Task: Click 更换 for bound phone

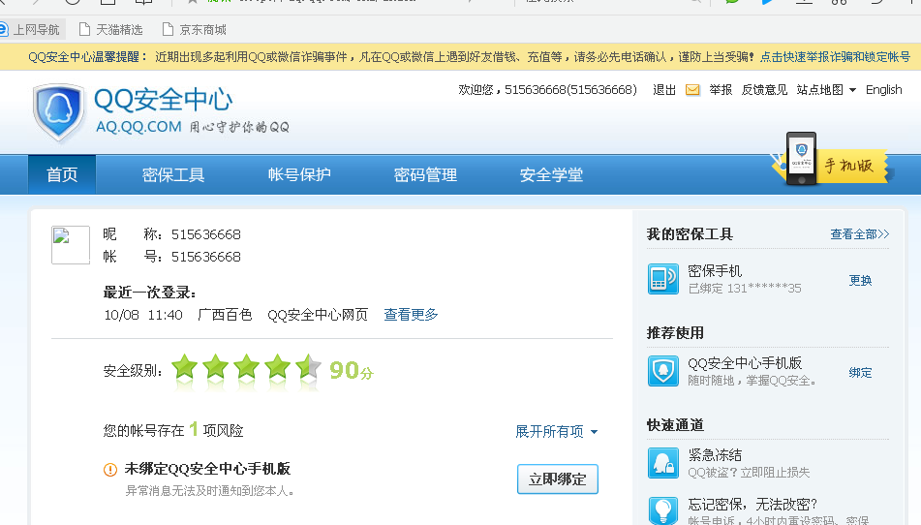Action: 860,280
